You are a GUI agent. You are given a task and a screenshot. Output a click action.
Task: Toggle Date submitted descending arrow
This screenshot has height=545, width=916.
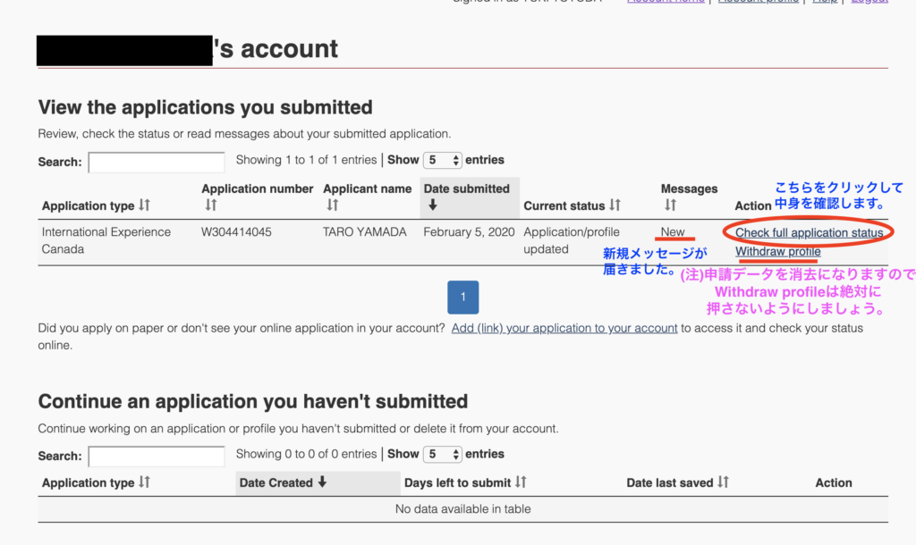pos(433,205)
